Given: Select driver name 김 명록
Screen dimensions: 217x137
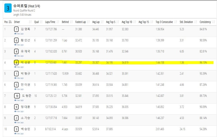Looking at the screenshot, I should click(26, 29).
